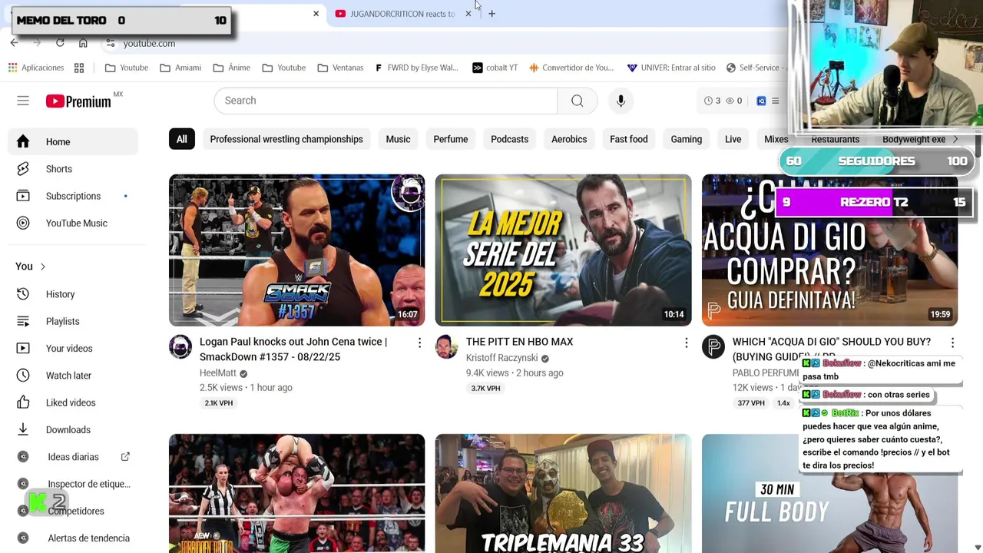Open Pablo Perfumes channel avatar
Screen dimensions: 983x553
[713, 346]
